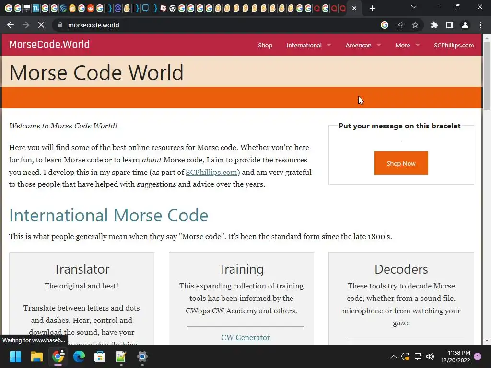The image size is (491, 368).
Task: Stop loading the page
Action: [41, 25]
